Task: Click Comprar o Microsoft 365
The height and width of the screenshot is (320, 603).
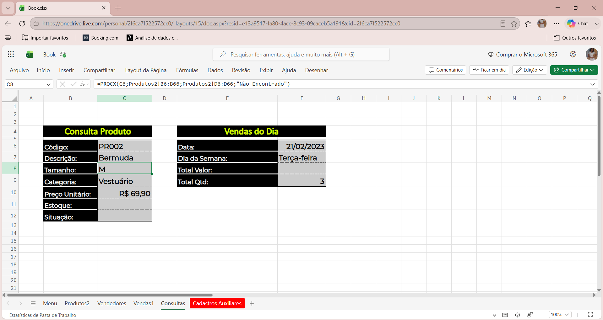Action: pos(523,55)
